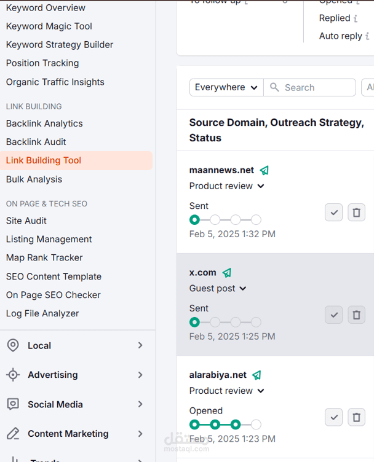
Task: Open x.com Guest post strategy dropdown
Action: point(218,288)
